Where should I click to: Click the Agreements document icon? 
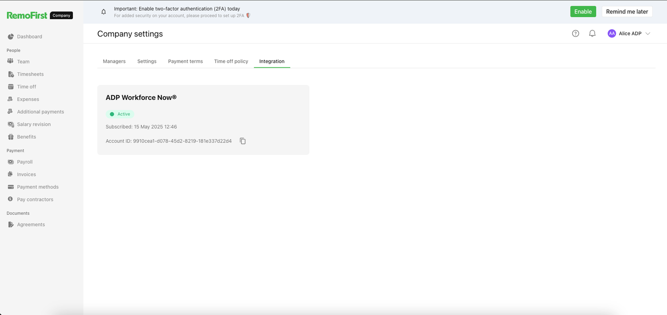10,225
